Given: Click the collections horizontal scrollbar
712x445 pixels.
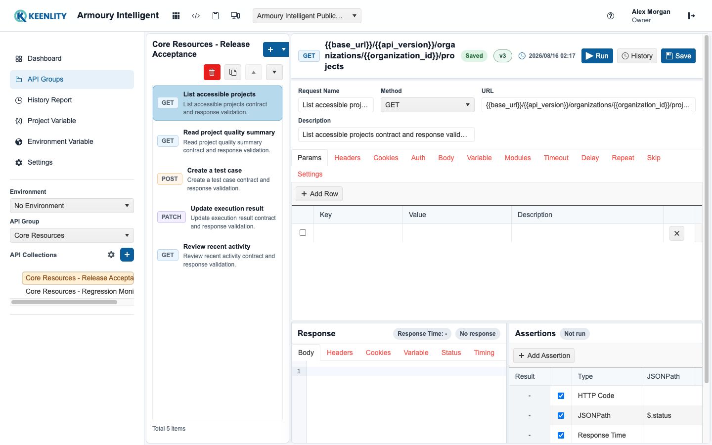Looking at the screenshot, I should 64,302.
